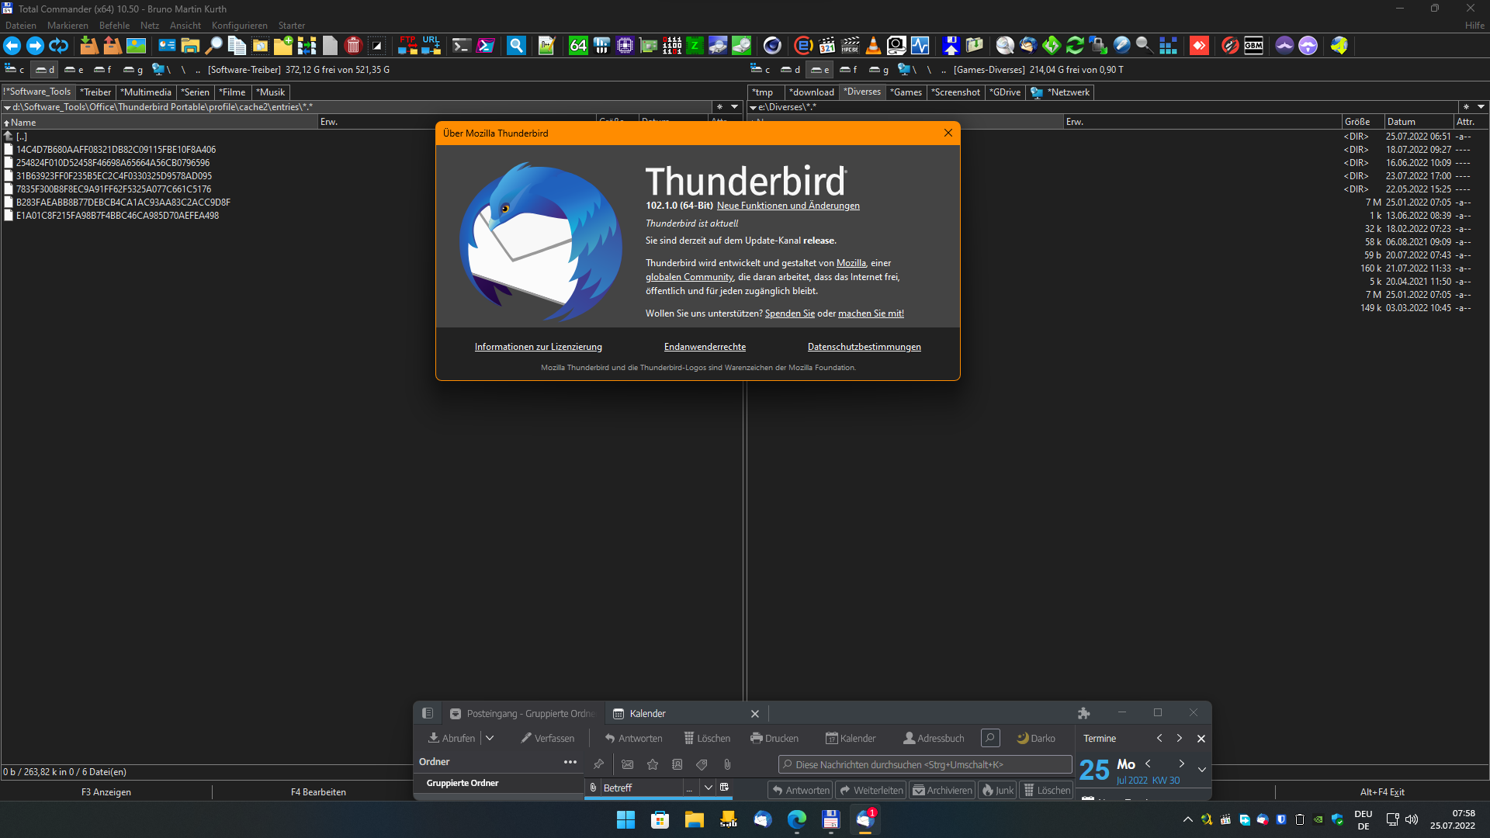Select the Posteingang tab in Thunderbird
Image resolution: width=1490 pixels, height=838 pixels.
[521, 714]
